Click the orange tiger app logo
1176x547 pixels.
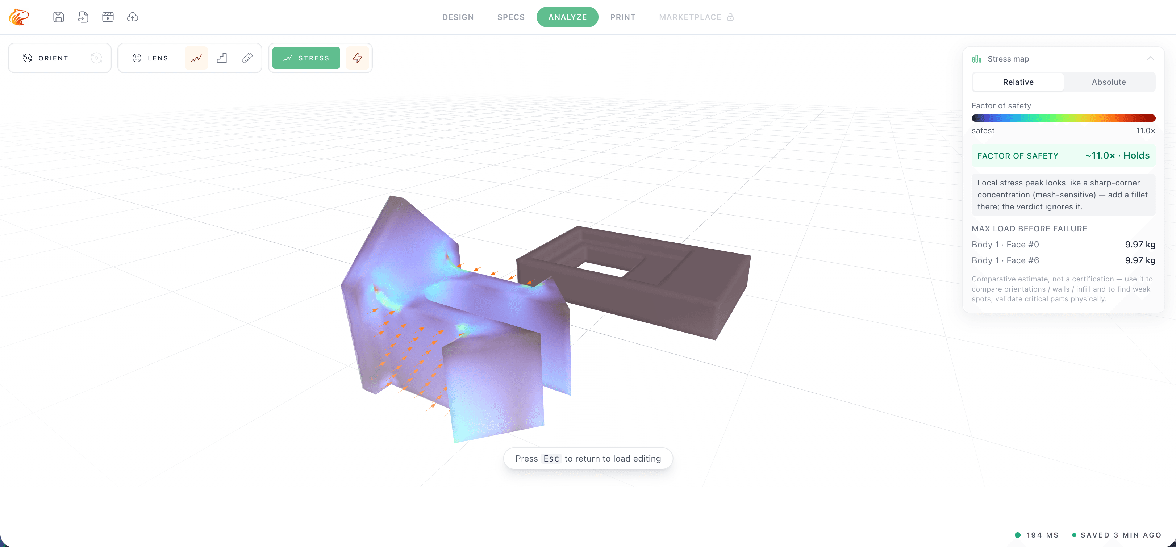coord(19,17)
